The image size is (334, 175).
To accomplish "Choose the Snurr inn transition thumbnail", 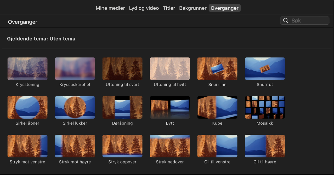I will point(217,69).
